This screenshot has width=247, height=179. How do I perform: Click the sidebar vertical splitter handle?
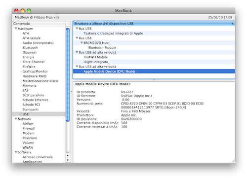tap(71, 92)
